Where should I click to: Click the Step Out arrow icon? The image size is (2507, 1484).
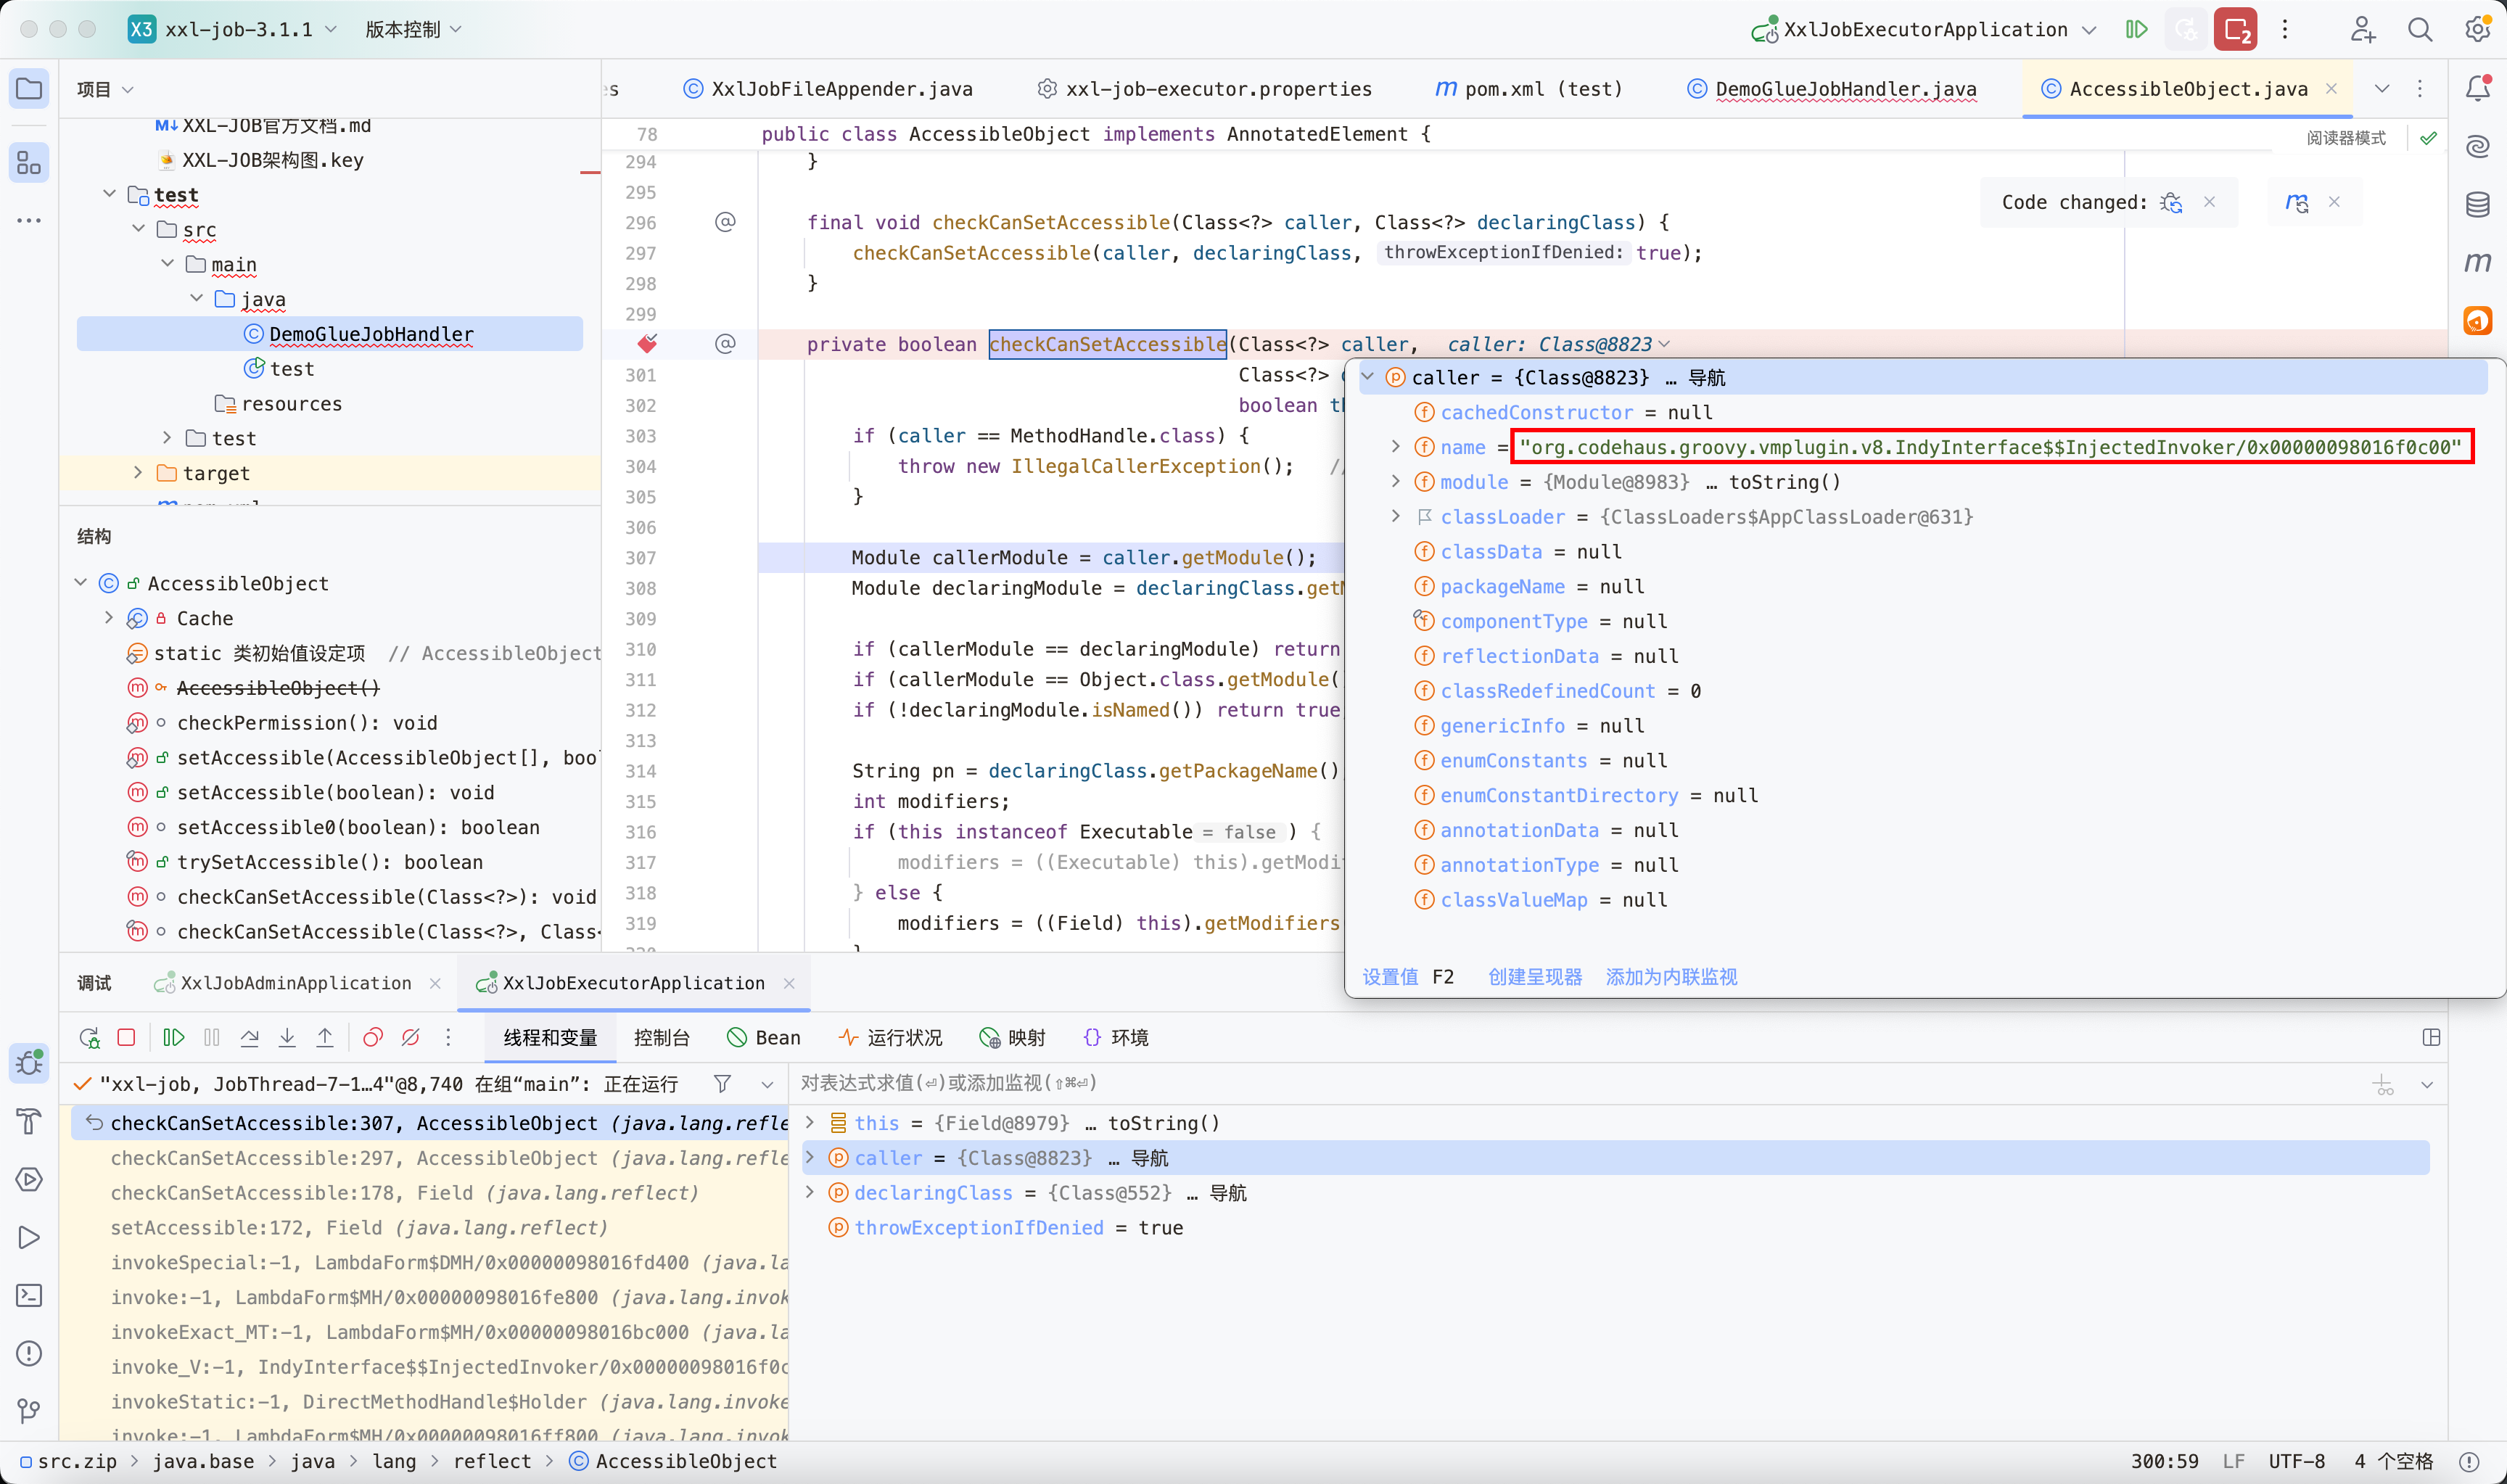[325, 1037]
